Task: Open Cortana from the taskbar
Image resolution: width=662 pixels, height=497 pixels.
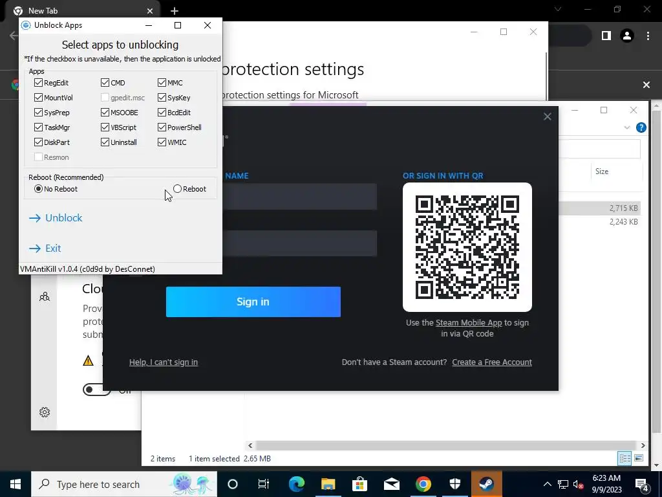Action: [x=233, y=484]
